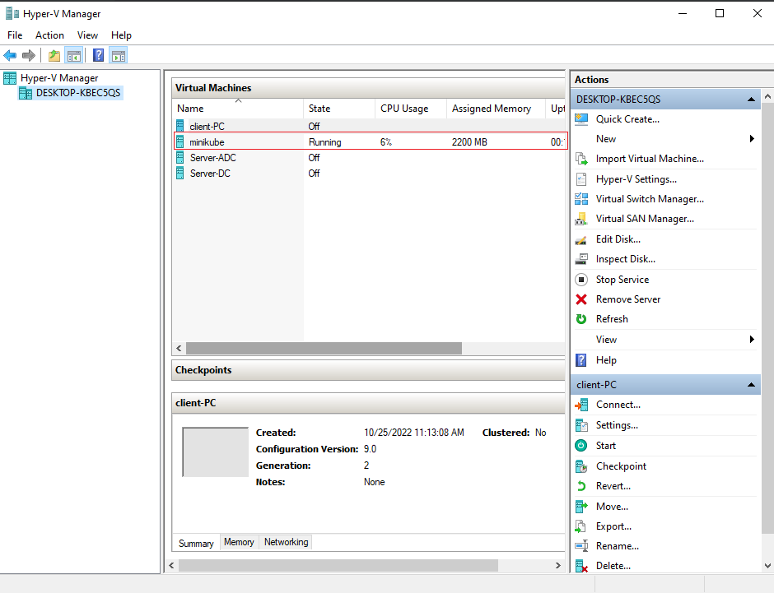
Task: Switch to the Networking tab
Action: pos(285,542)
